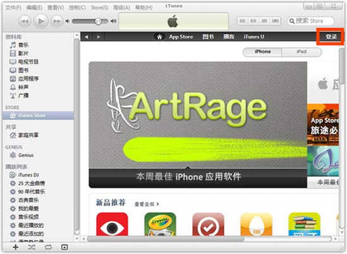The height and width of the screenshot is (254, 347).
Task: Click the search magnifier icon
Action: (x=292, y=21)
